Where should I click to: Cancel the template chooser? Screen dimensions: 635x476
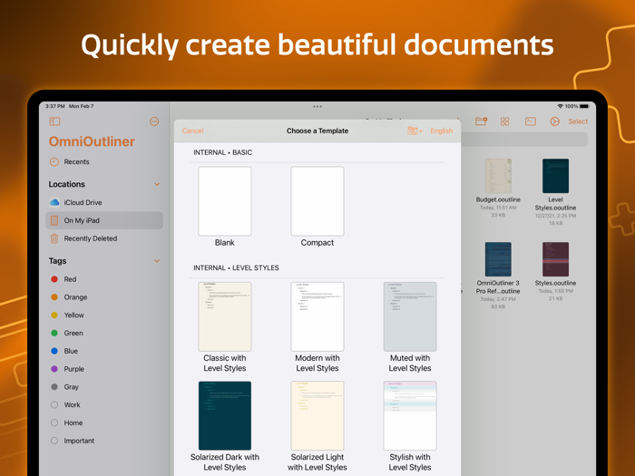click(192, 131)
